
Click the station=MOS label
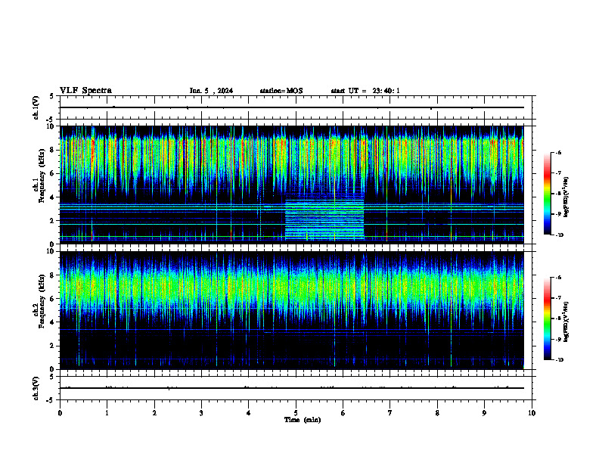[281, 91]
